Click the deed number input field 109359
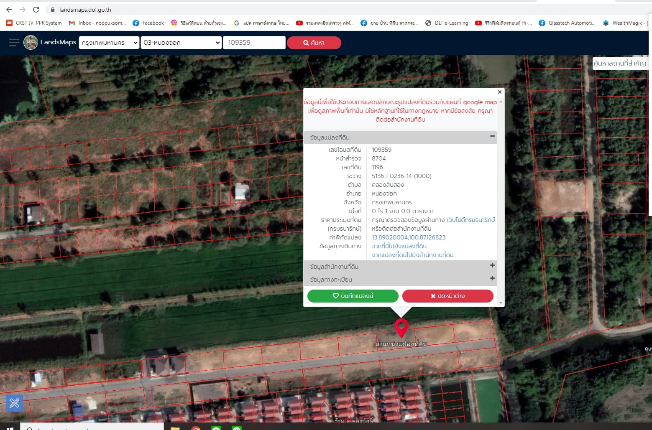 254,43
